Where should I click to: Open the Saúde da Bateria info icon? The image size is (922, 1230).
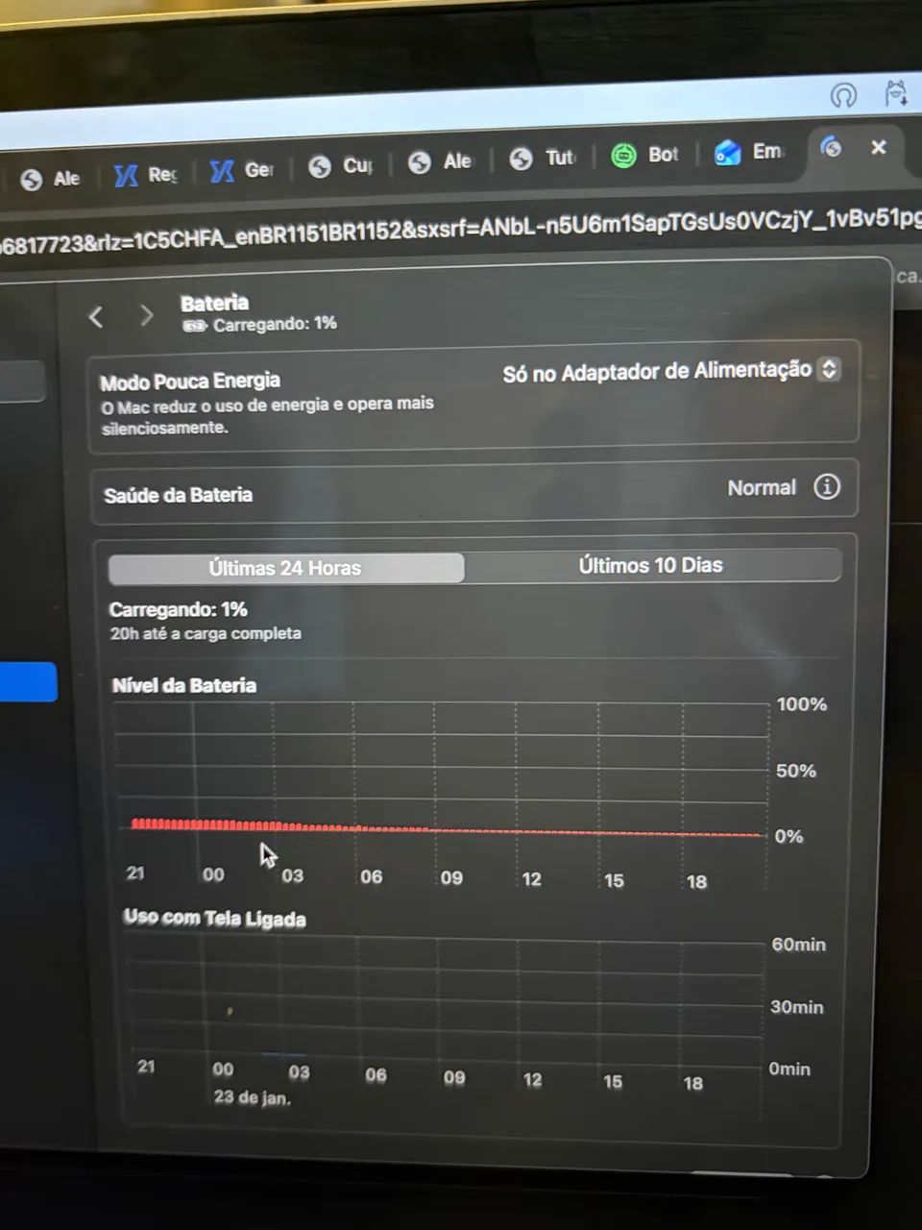826,487
